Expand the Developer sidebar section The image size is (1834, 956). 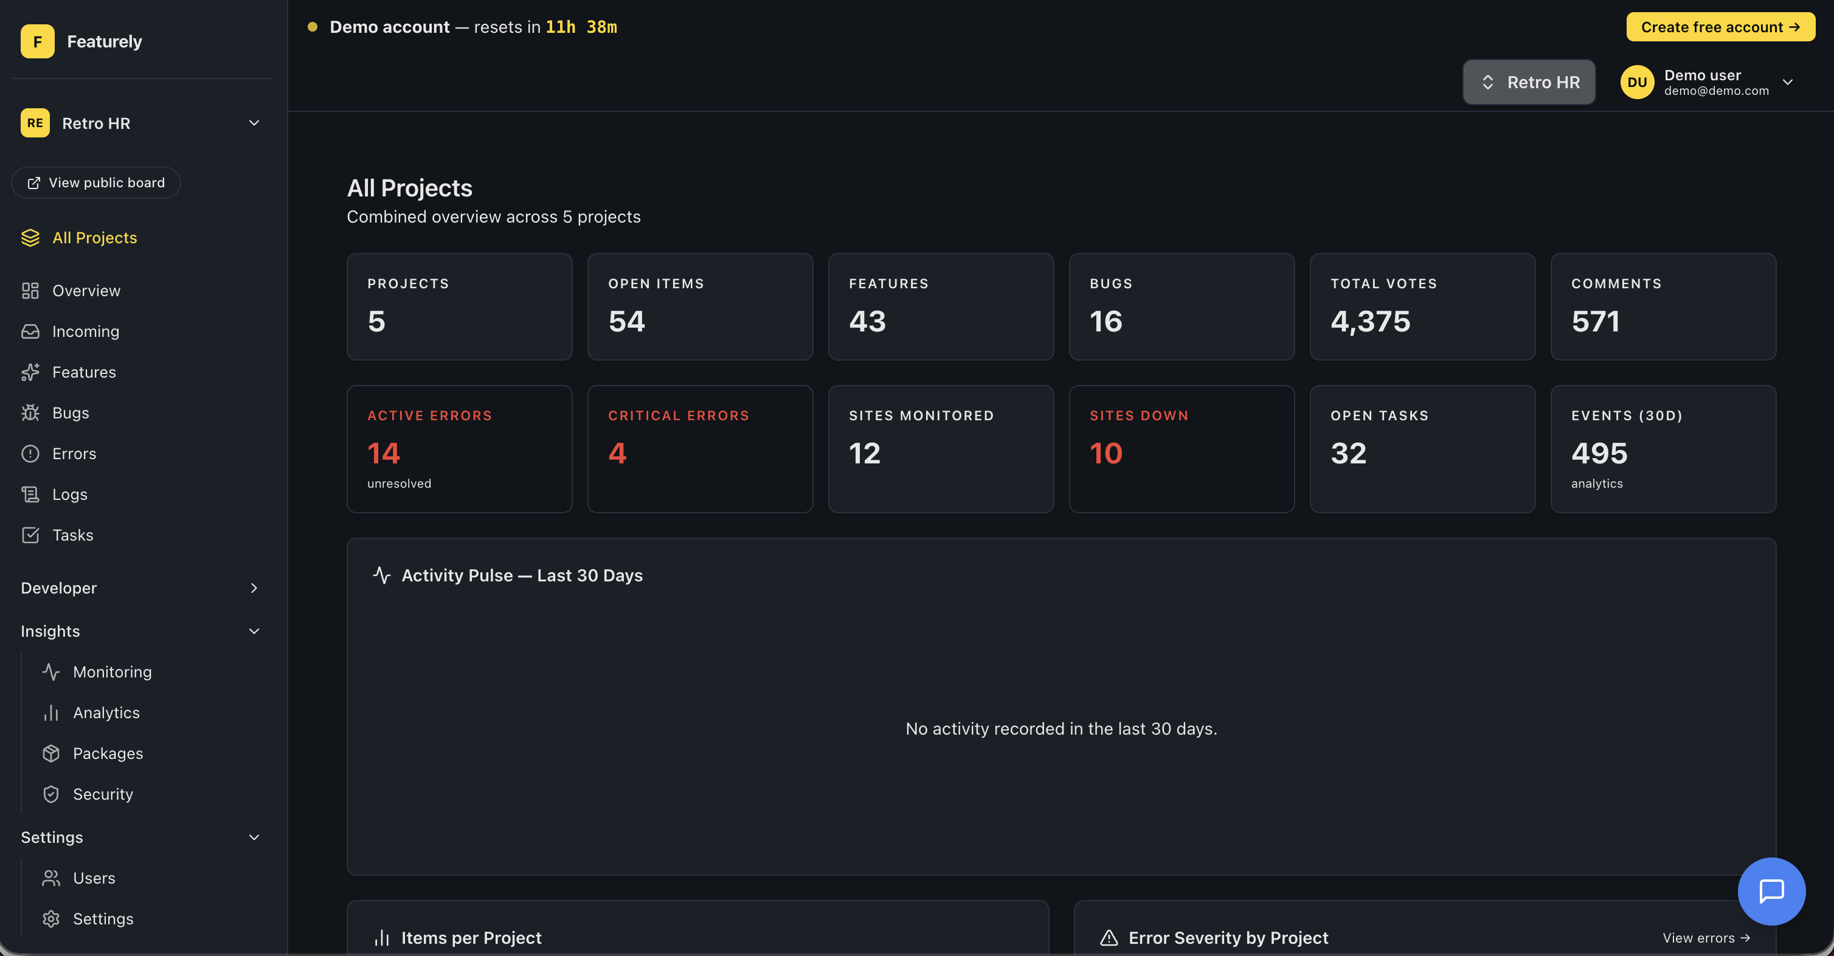pyautogui.click(x=140, y=588)
